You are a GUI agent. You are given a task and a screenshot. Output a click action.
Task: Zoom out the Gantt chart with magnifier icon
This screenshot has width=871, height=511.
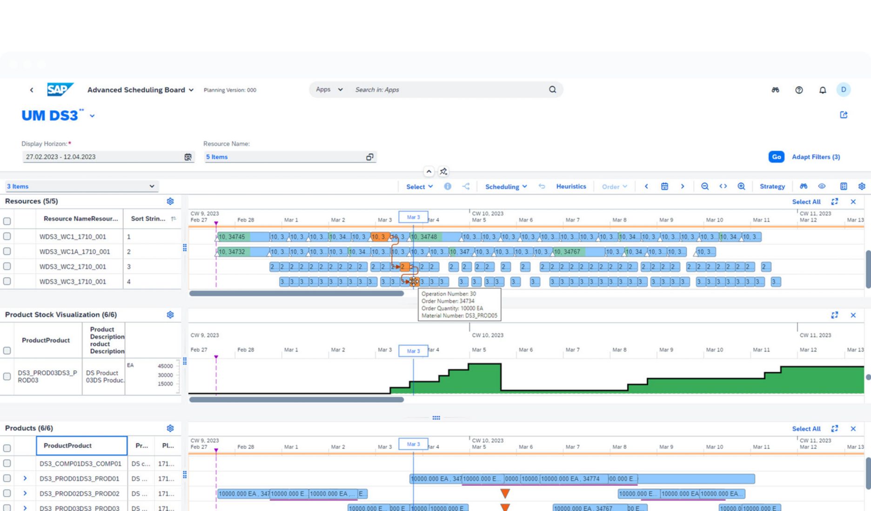[705, 186]
